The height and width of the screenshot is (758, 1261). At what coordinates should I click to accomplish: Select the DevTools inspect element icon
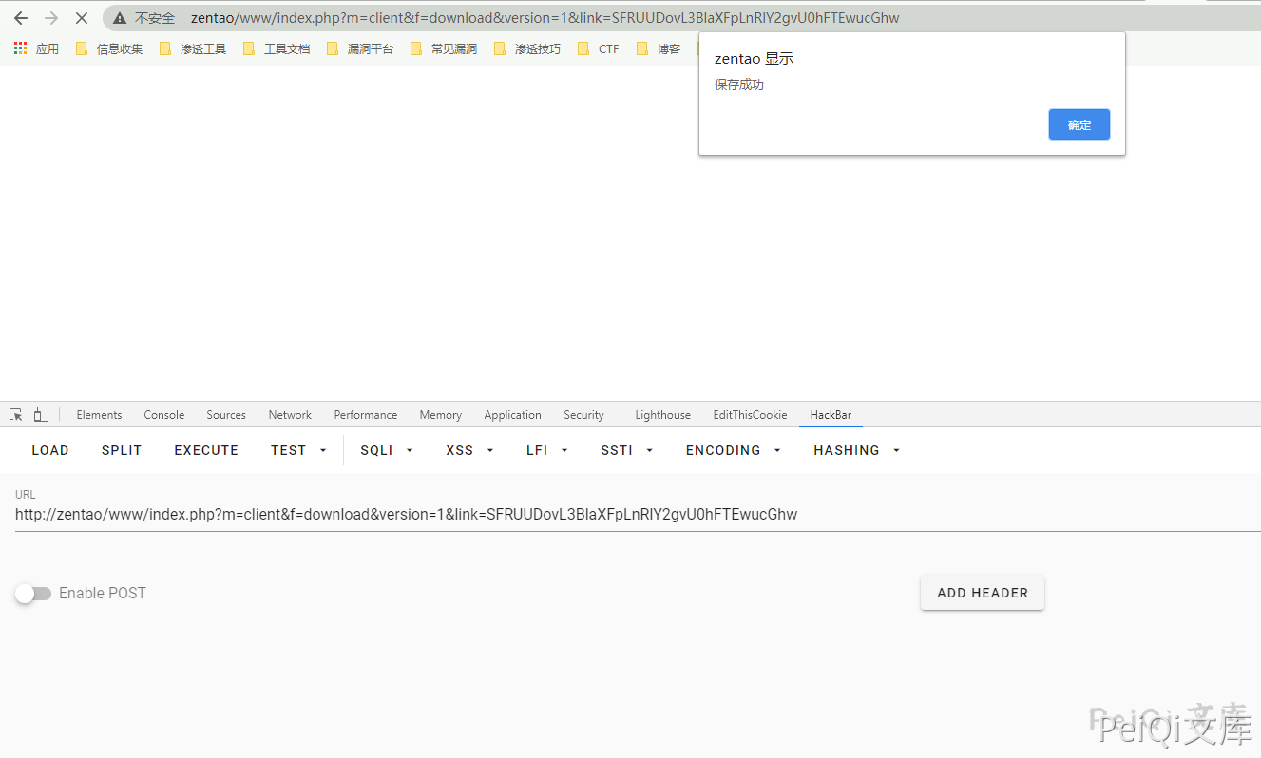coord(16,415)
